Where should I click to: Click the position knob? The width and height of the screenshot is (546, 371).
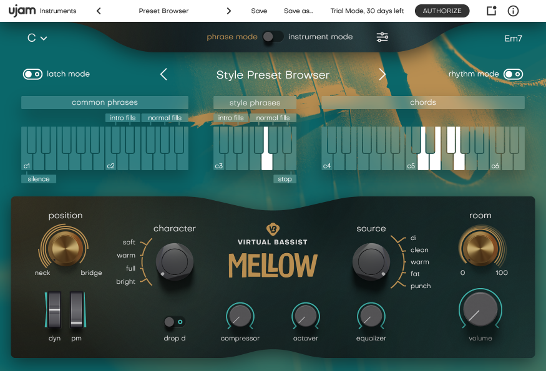tap(65, 248)
